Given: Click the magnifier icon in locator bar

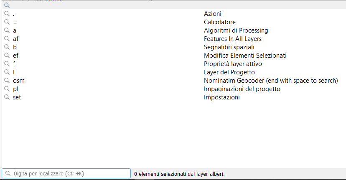Looking at the screenshot, I should tap(8, 173).
